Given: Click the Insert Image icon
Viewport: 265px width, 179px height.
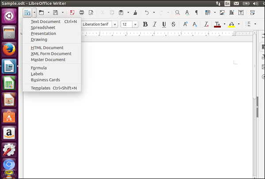Looking at the screenshot, I should coord(222,12).
